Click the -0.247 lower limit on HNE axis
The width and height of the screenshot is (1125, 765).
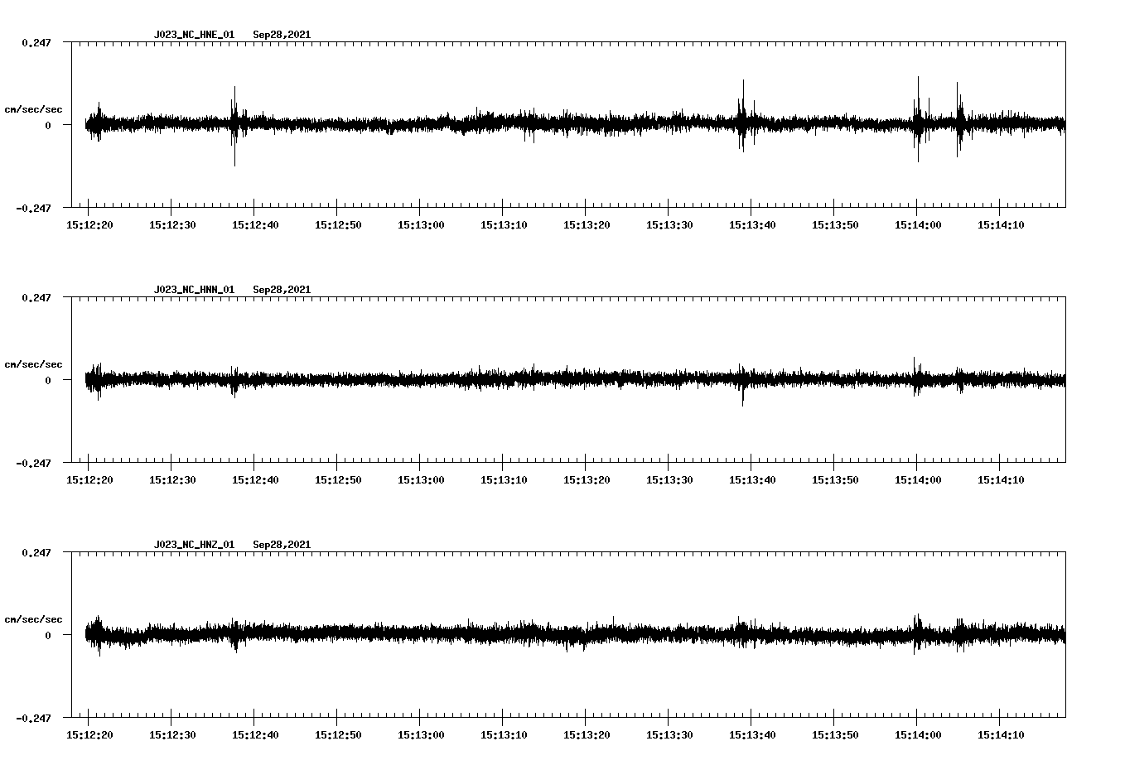pos(33,208)
